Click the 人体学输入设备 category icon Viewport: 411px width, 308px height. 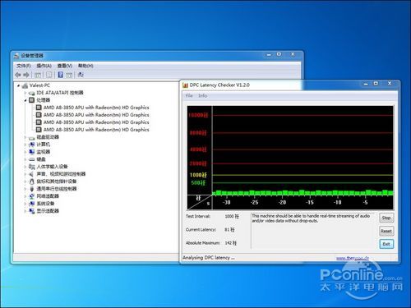coord(32,167)
